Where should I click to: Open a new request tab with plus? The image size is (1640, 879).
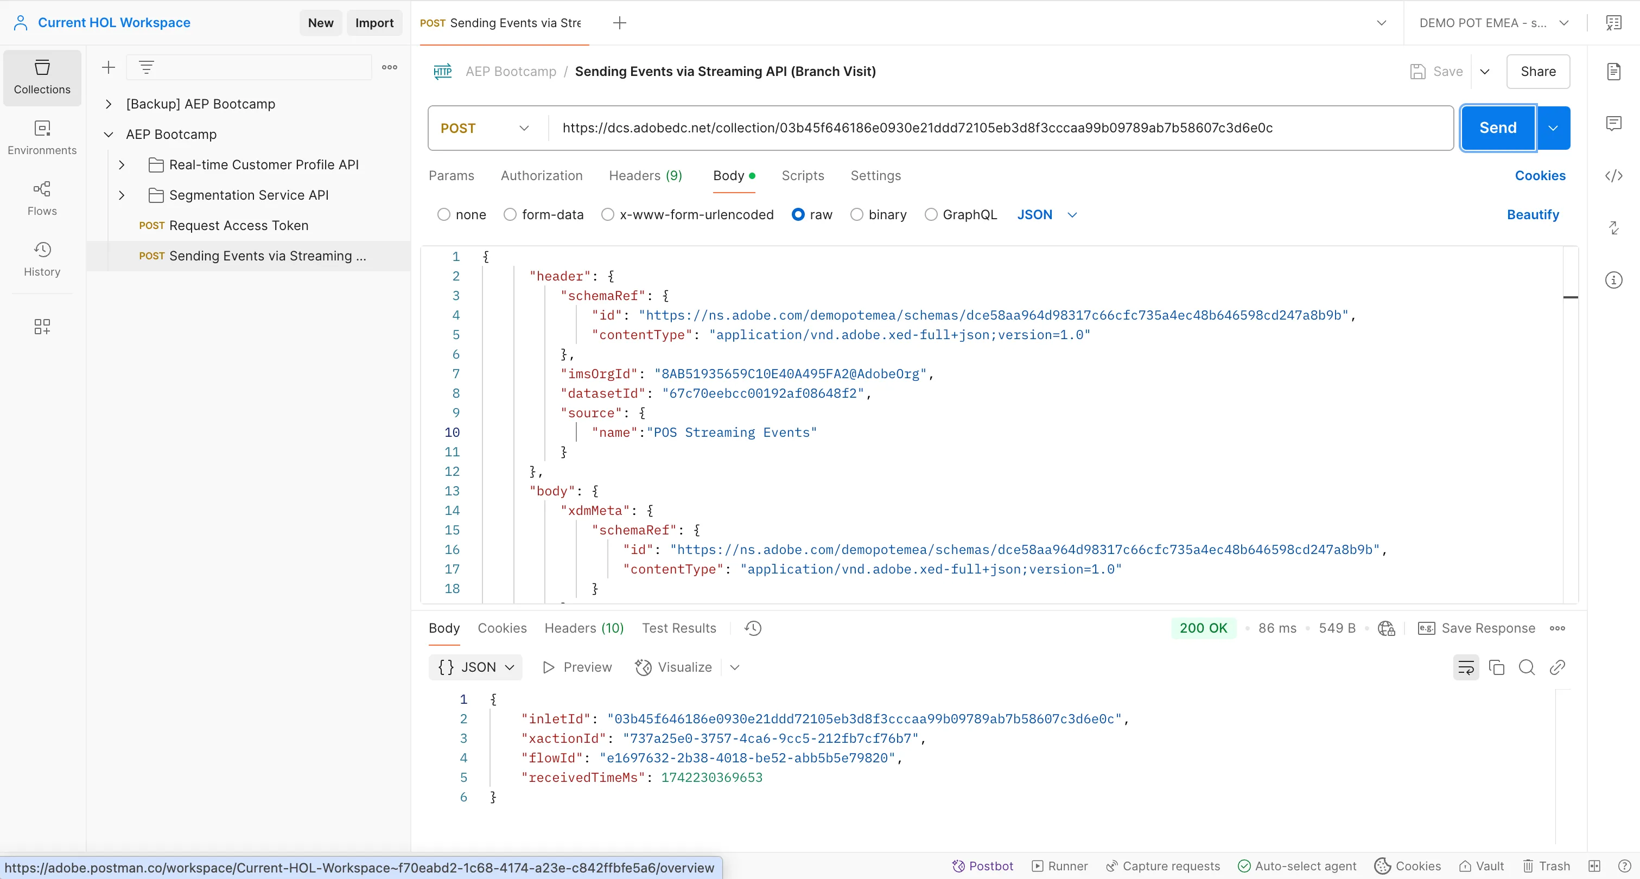[619, 23]
